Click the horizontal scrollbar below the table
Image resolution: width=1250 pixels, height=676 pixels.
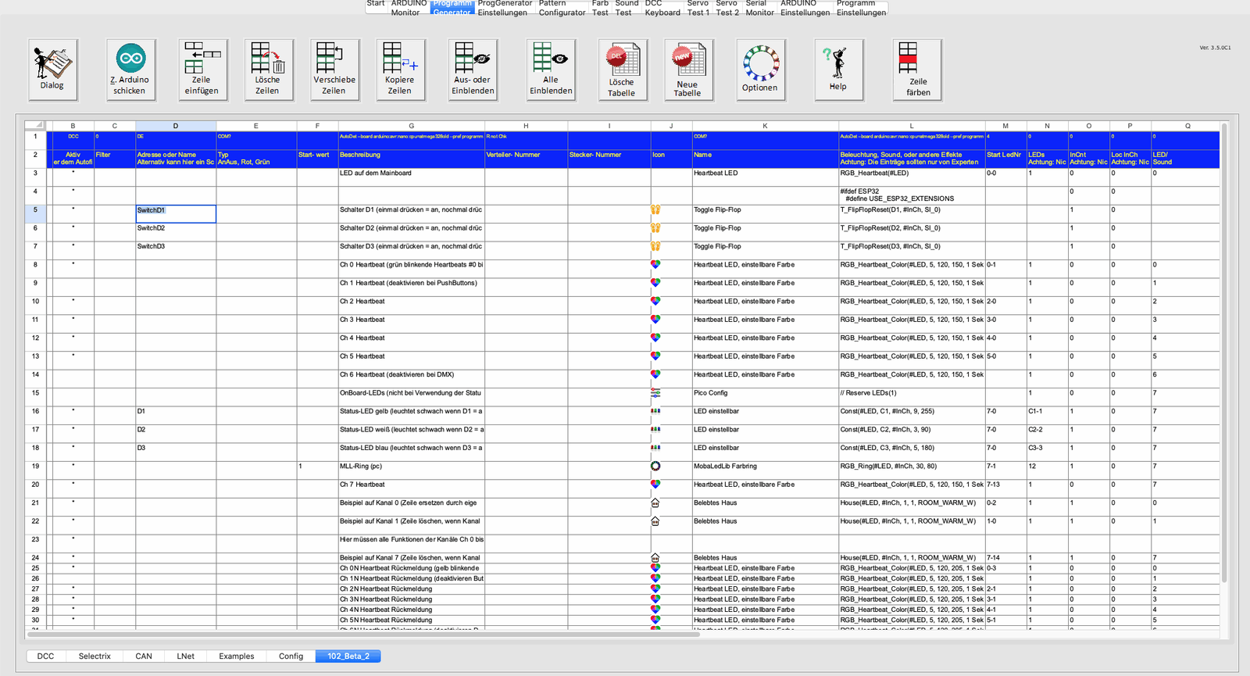[x=363, y=635]
